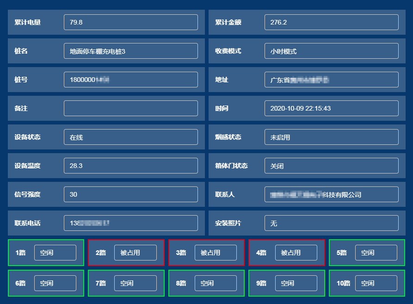Click the 联系电话 input field

click(131, 223)
